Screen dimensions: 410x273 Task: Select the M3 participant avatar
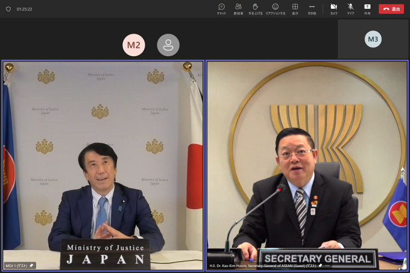(x=373, y=39)
